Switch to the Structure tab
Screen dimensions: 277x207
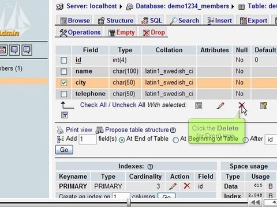(115, 21)
